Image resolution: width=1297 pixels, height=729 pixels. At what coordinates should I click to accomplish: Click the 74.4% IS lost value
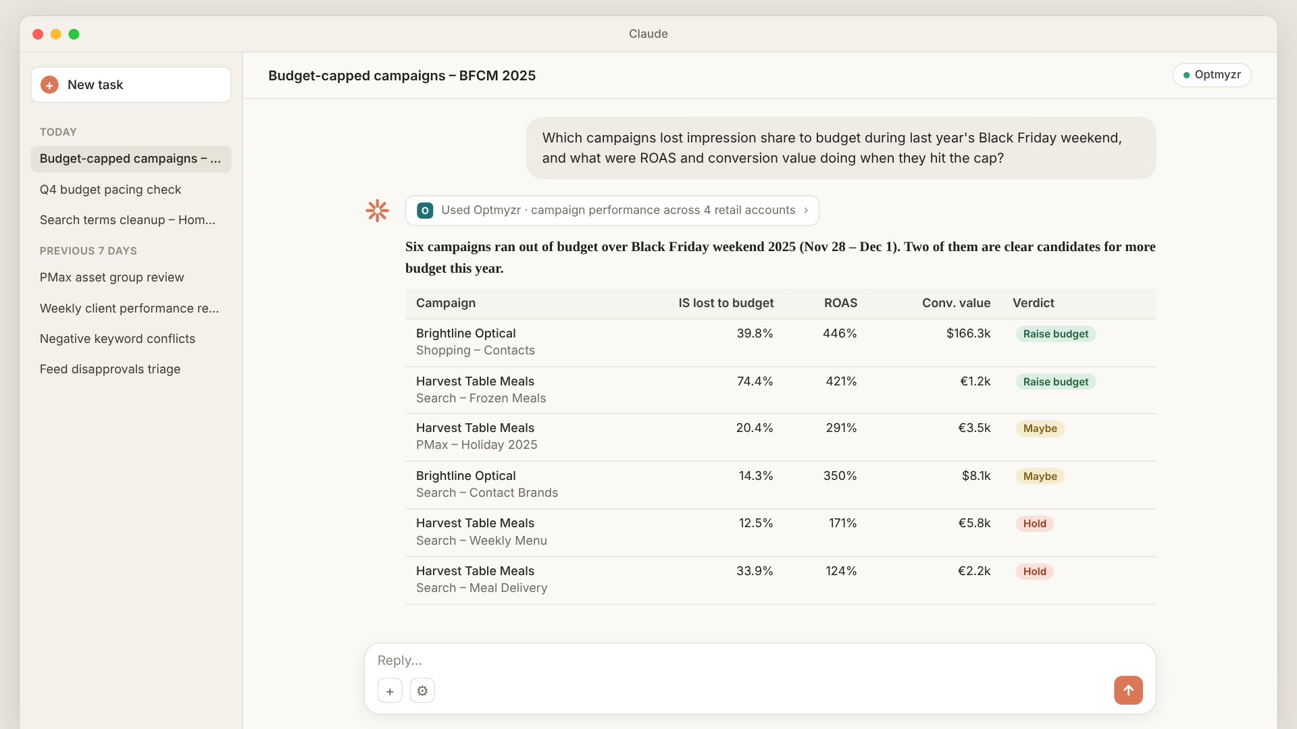[x=755, y=381]
